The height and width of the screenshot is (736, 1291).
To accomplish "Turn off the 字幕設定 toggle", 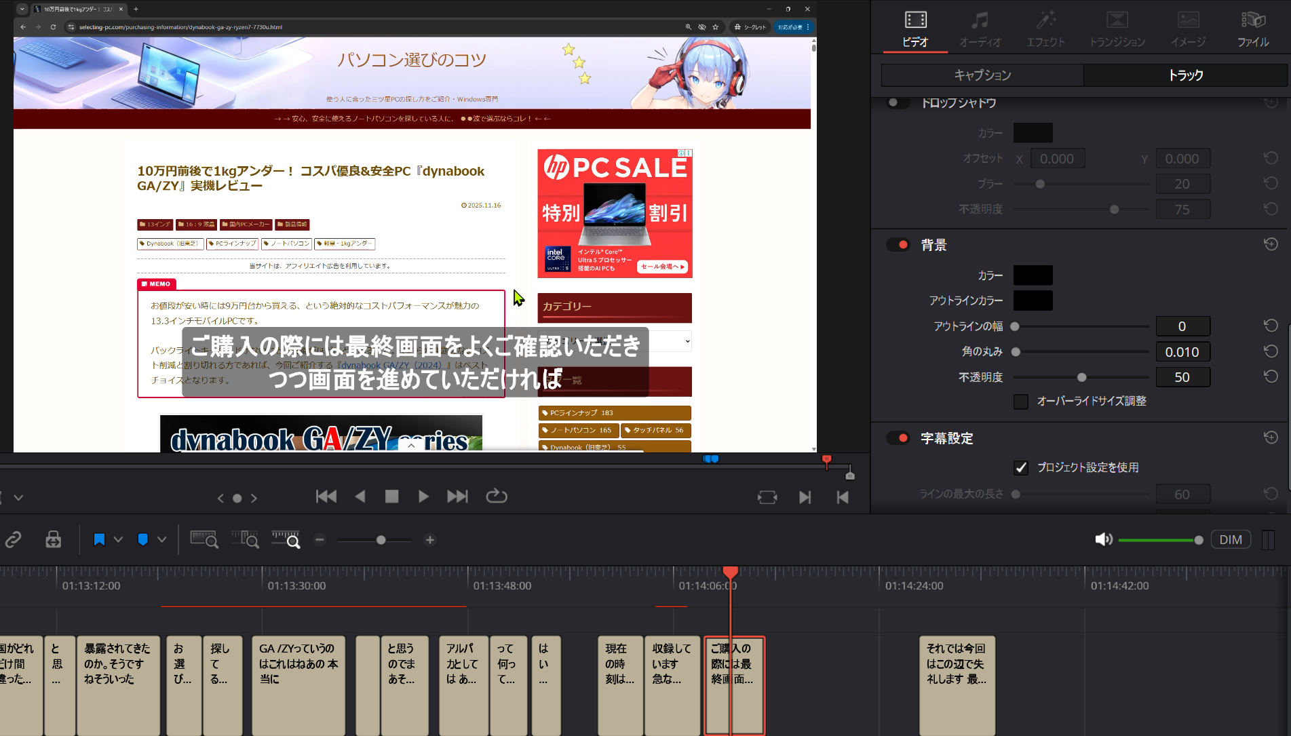I will 898,438.
